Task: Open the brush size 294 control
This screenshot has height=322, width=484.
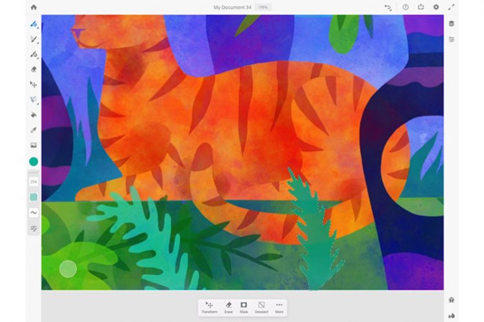Action: pos(34,182)
